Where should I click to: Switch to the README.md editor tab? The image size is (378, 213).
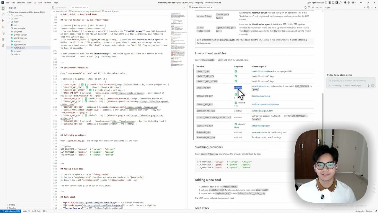(80, 7)
